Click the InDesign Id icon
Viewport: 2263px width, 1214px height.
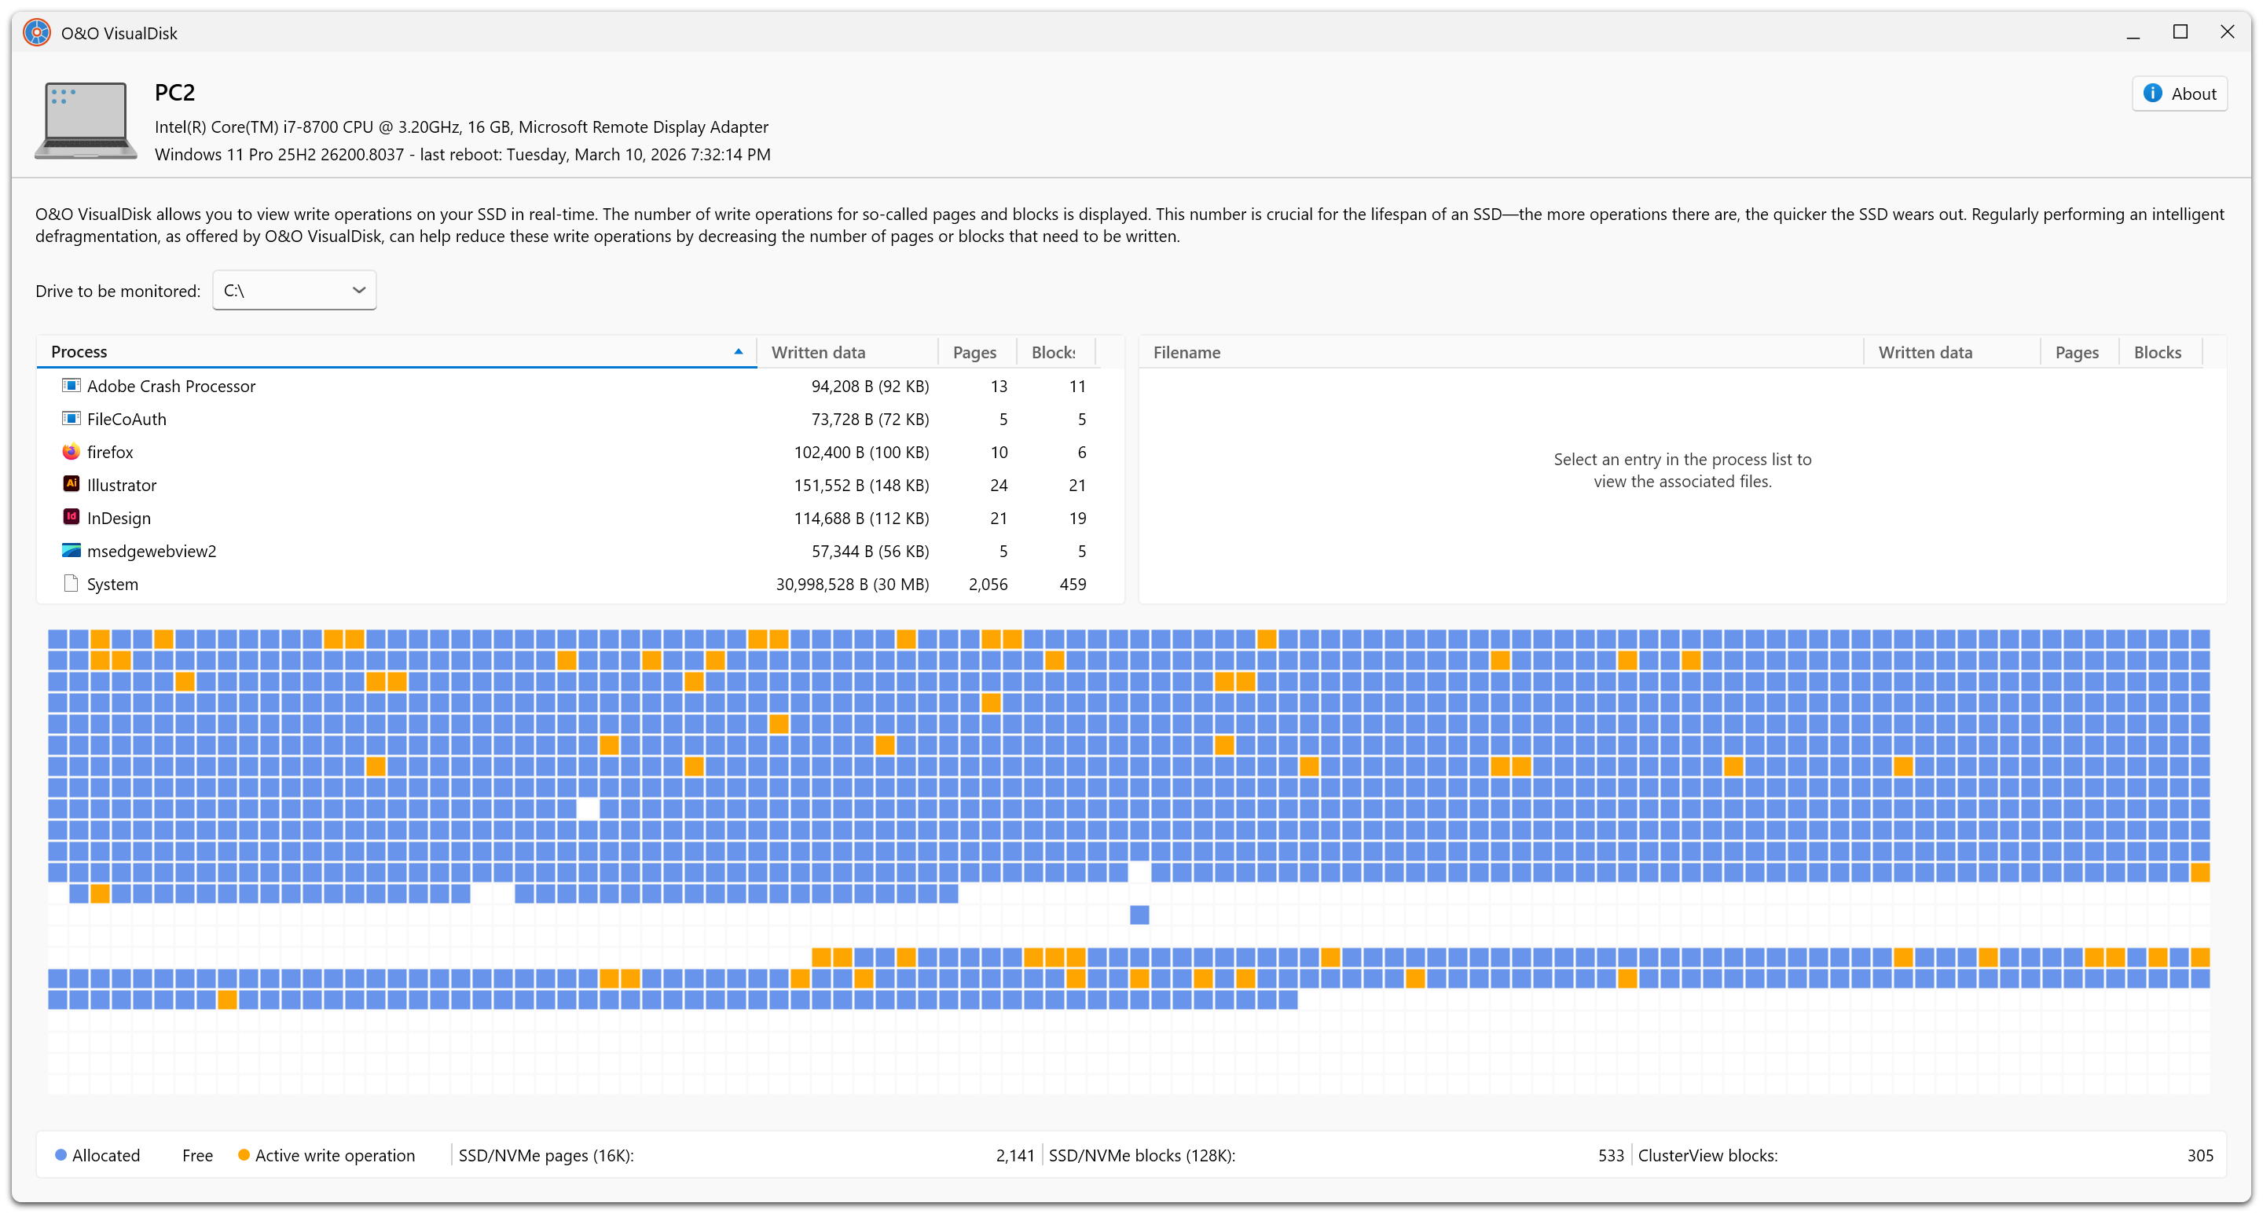point(72,517)
